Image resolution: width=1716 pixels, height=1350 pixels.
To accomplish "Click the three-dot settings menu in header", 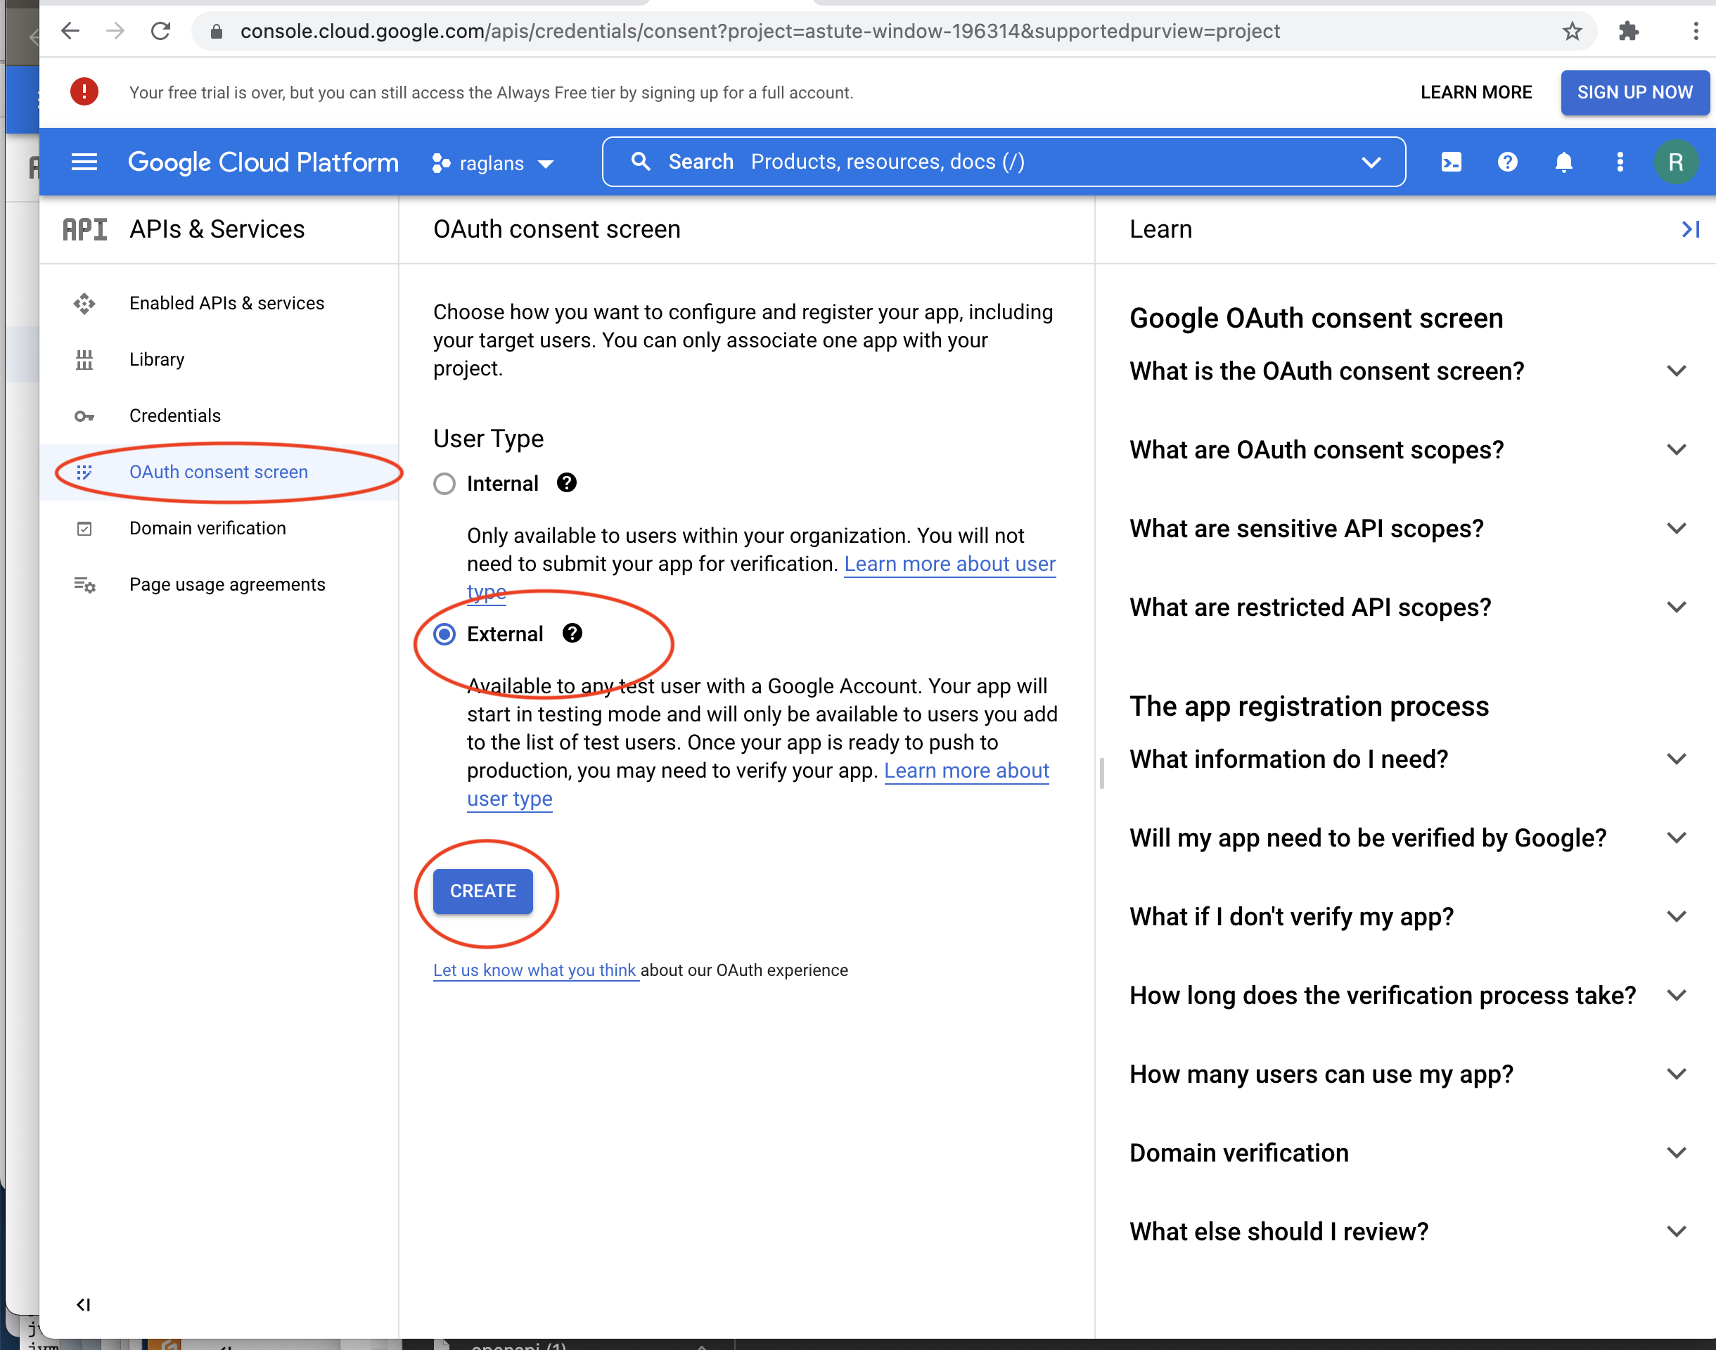I will point(1620,162).
